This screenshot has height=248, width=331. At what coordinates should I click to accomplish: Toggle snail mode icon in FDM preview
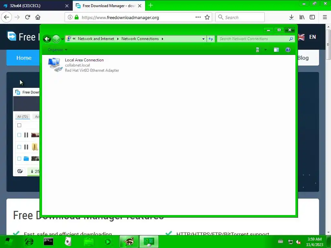click(x=20, y=171)
